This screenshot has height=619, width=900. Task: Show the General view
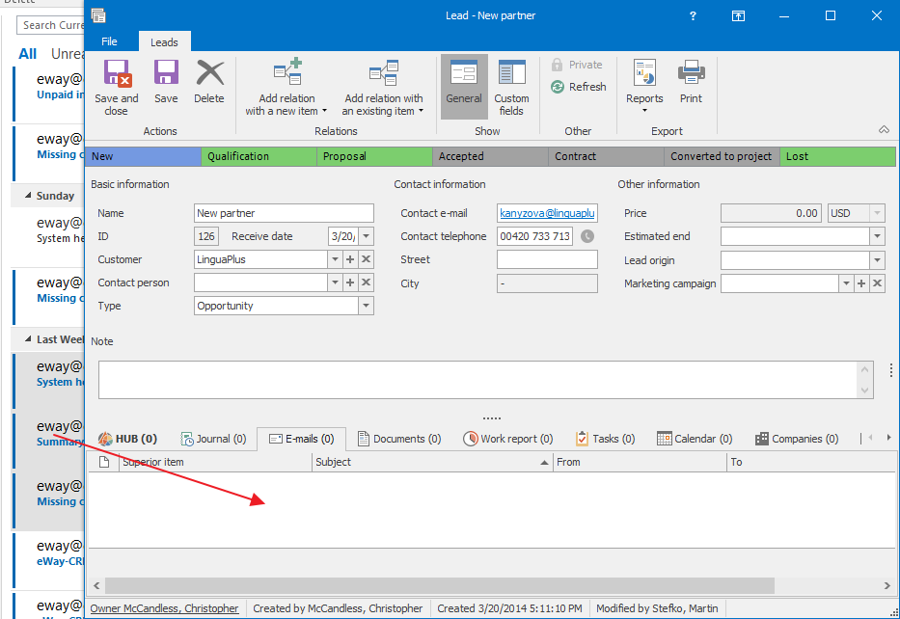click(x=464, y=87)
